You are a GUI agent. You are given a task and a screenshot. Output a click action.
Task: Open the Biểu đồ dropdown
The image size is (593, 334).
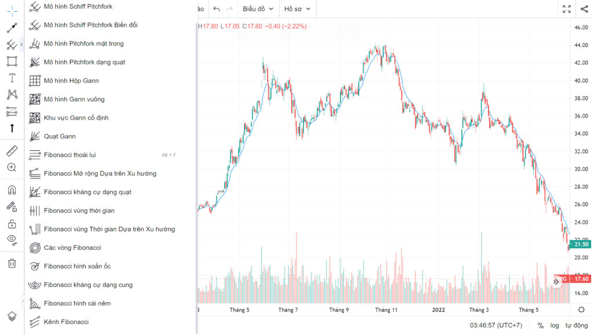tap(258, 9)
